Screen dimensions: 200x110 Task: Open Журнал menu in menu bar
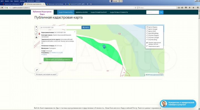click(x=16, y=1)
